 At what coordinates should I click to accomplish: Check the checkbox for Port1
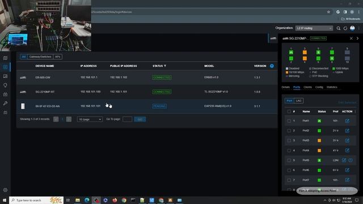click(x=289, y=121)
